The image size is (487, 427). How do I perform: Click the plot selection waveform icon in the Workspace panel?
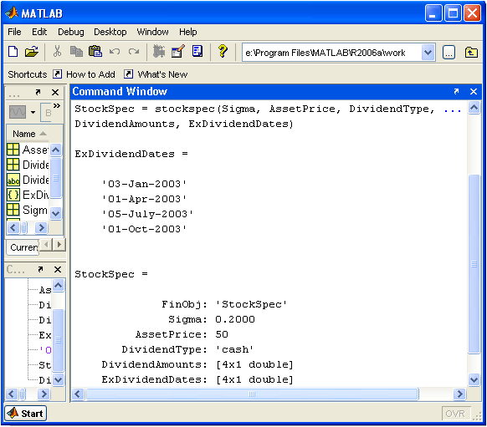click(x=18, y=112)
